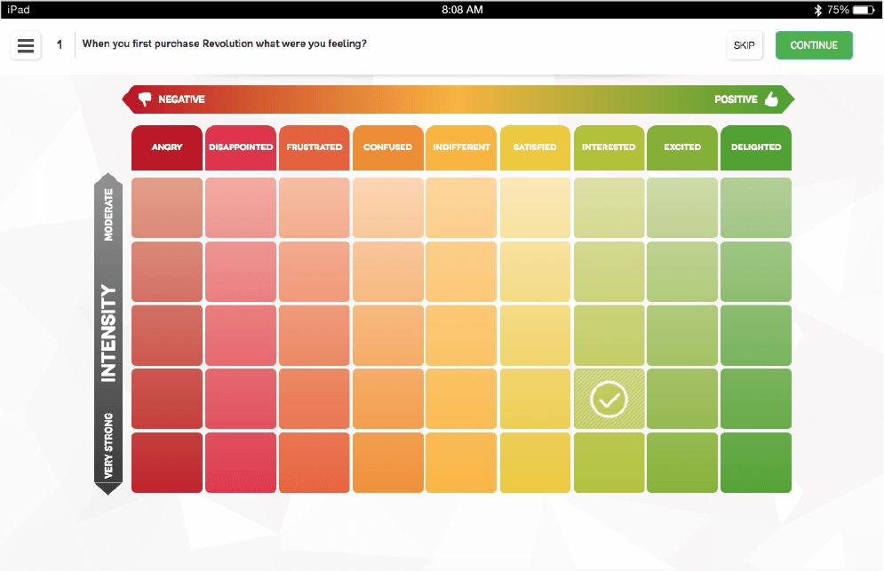Screen dimensions: 884x571
Task: Pick very strong Satisfied bottom cell
Action: click(535, 463)
